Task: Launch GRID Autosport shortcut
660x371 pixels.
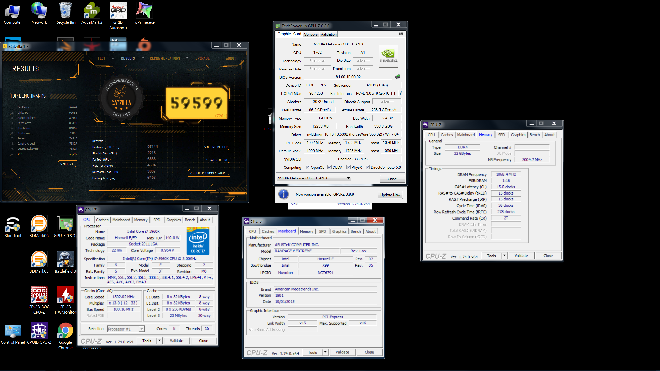Action: pos(118,16)
